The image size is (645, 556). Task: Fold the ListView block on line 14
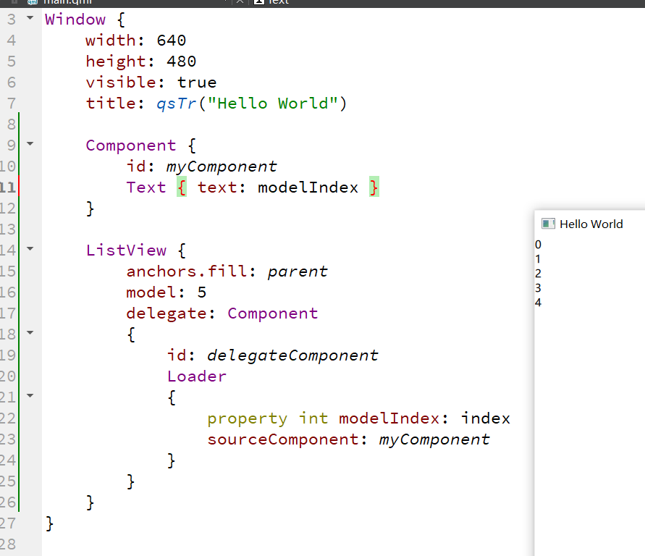pos(30,248)
